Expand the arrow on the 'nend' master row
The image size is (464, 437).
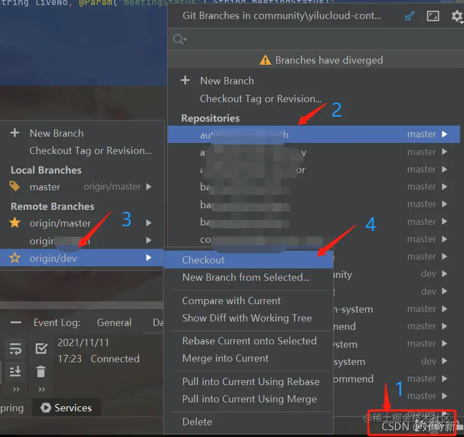444,326
